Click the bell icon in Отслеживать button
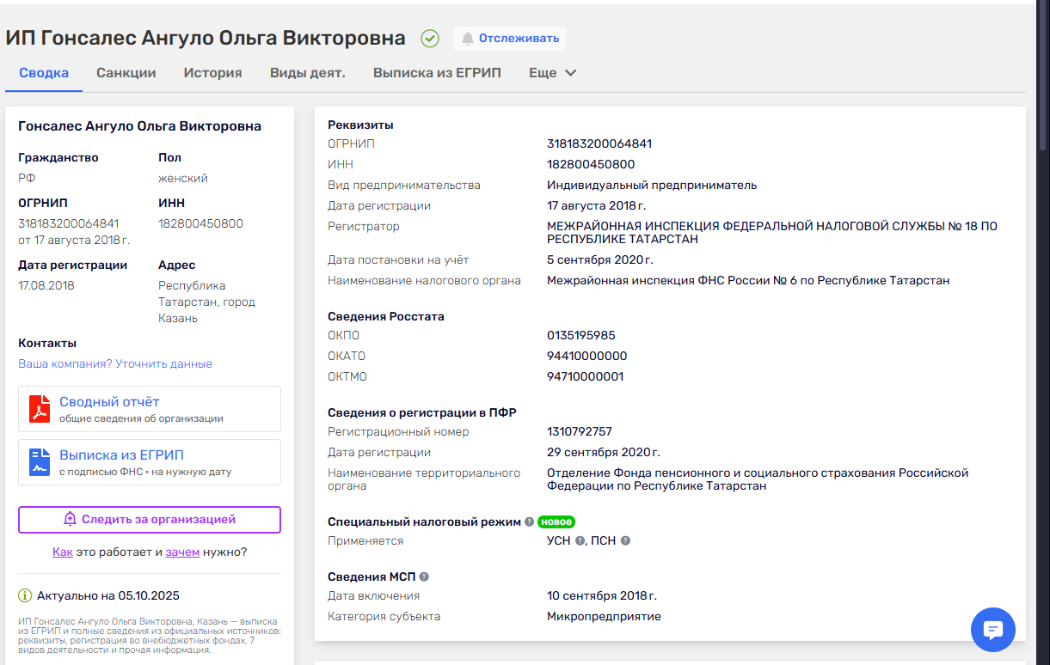This screenshot has width=1050, height=665. pyautogui.click(x=468, y=39)
